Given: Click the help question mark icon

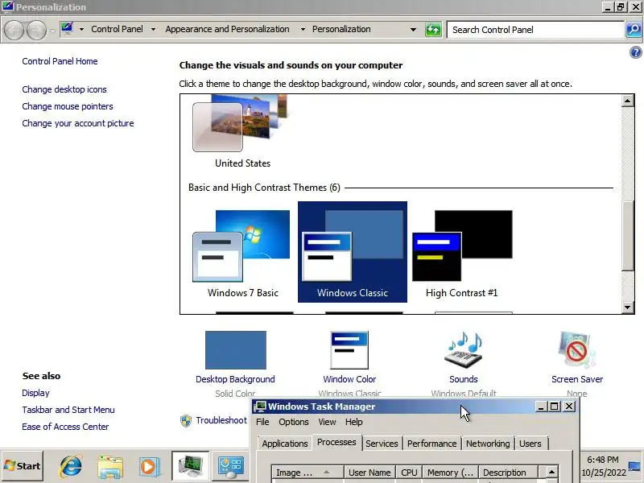Looking at the screenshot, I should [x=635, y=52].
